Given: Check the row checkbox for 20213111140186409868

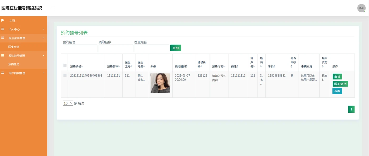Looking at the screenshot, I should click(65, 75).
